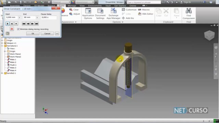The height and width of the screenshot is (123, 219).
Task: Select the Mate:1 constraint
Action: [12, 59]
